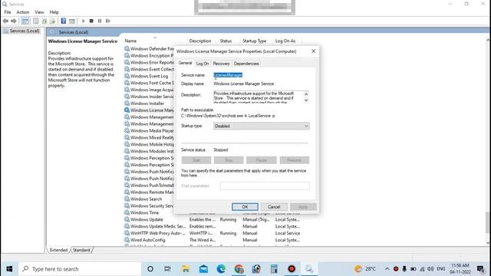Click the Refresh toolbar icon
The width and height of the screenshot is (491, 276).
tap(44, 21)
